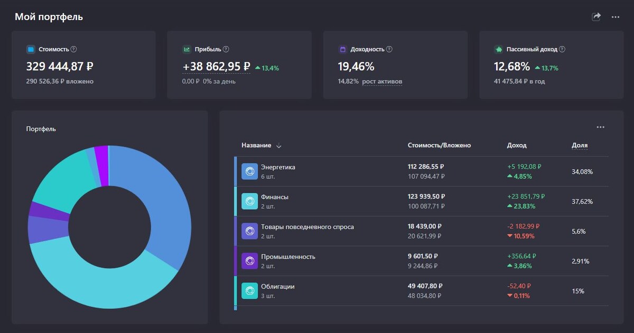The image size is (634, 333).
Task: Open the Прибыль help tooltip
Action: click(x=225, y=48)
